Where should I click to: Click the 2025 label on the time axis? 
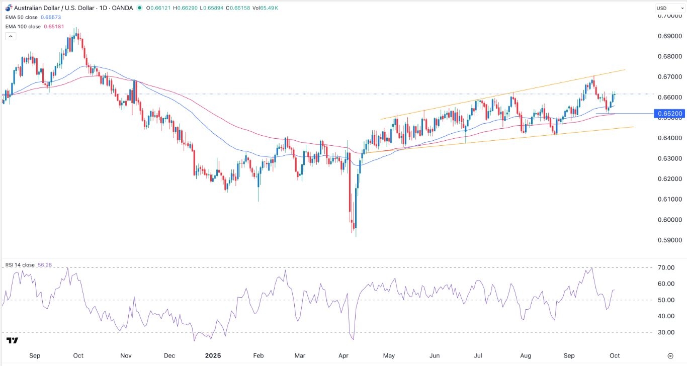coord(213,355)
